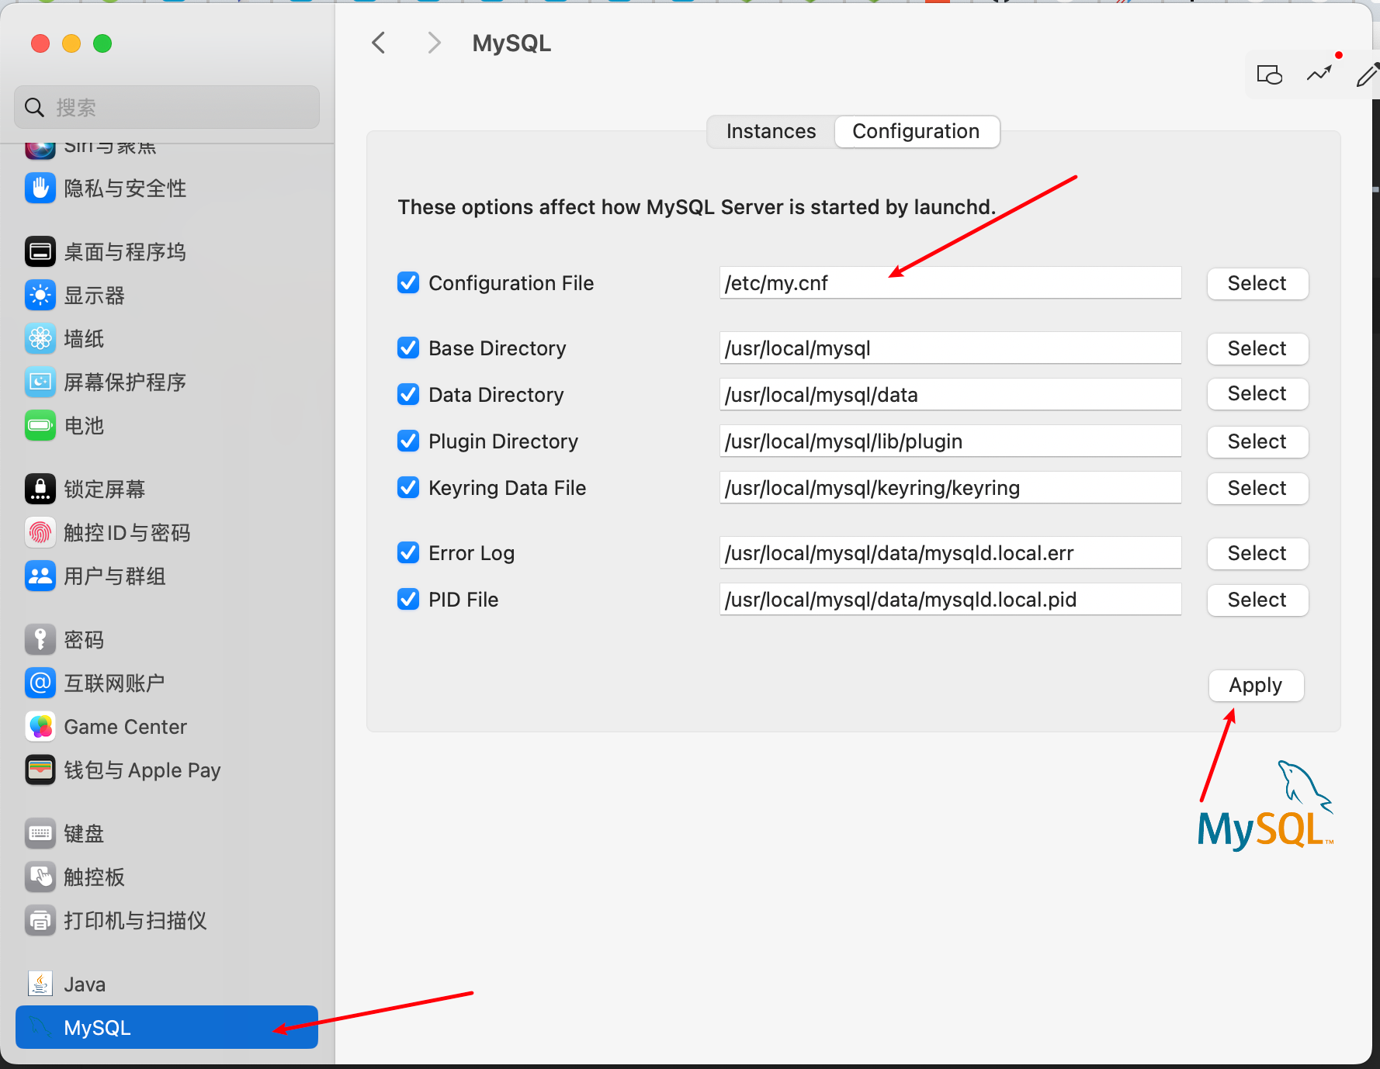
Task: Open Java preference pane icon
Action: coord(40,984)
